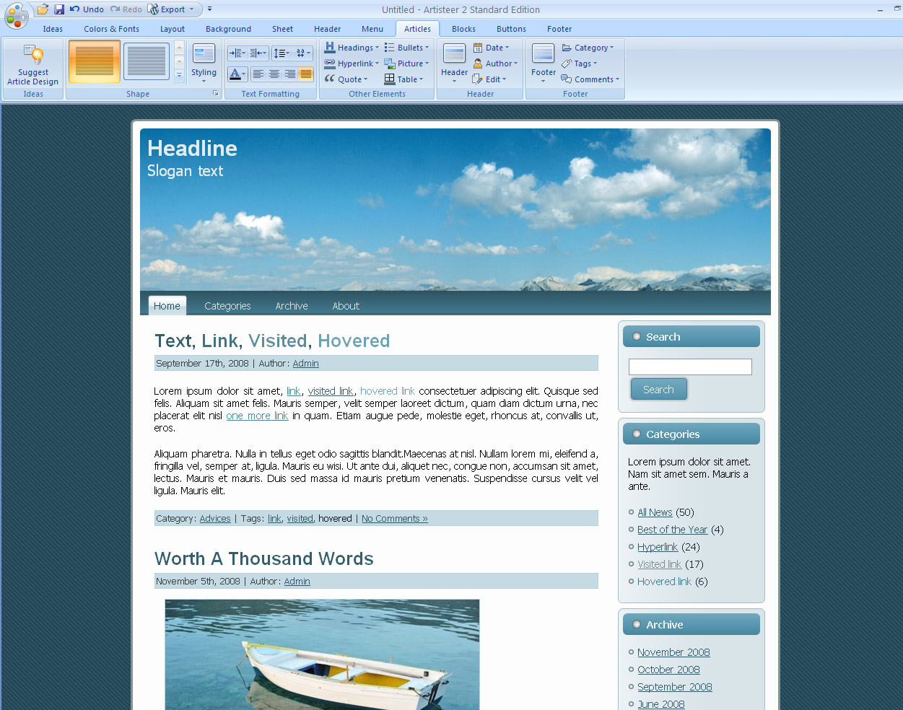Open the Artisteer application orb menu
Image resolution: width=903 pixels, height=710 pixels.
click(16, 16)
